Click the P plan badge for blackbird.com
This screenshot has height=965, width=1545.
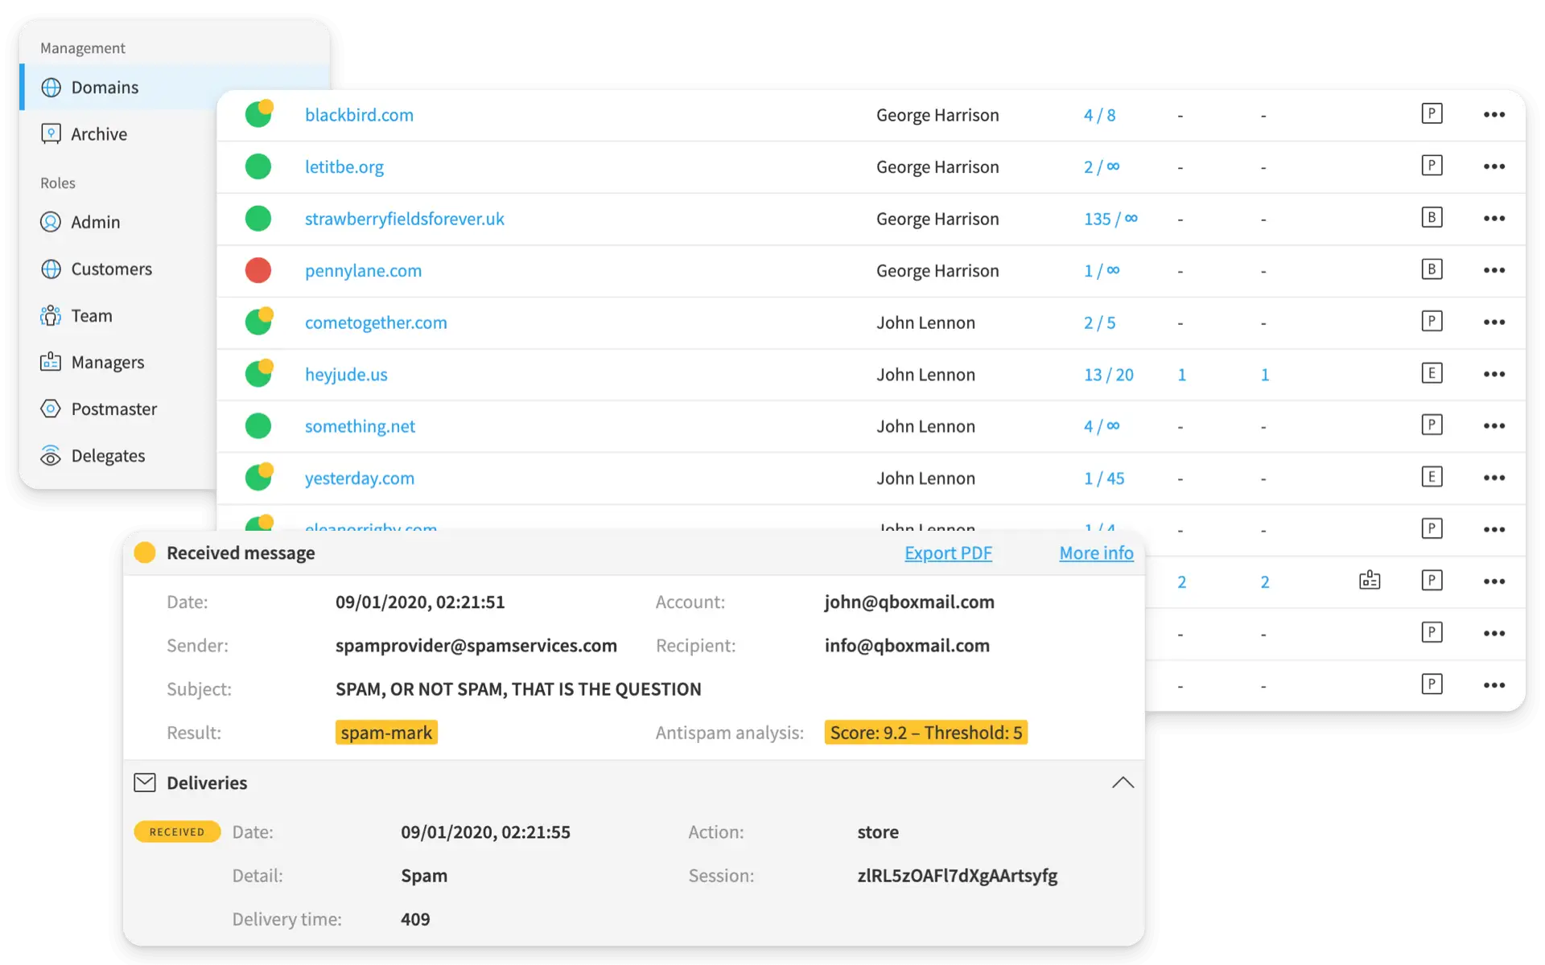pos(1432,114)
